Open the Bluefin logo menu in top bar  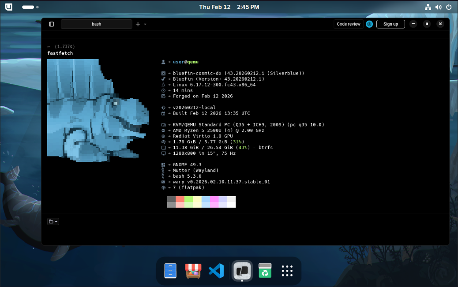click(9, 7)
